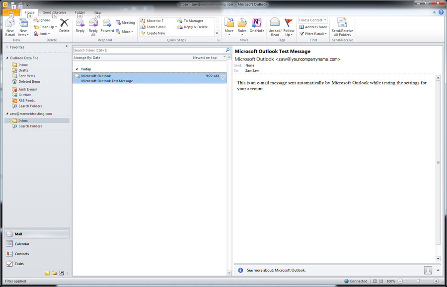Open the Tasks view
This screenshot has width=447, height=287.
(37, 264)
